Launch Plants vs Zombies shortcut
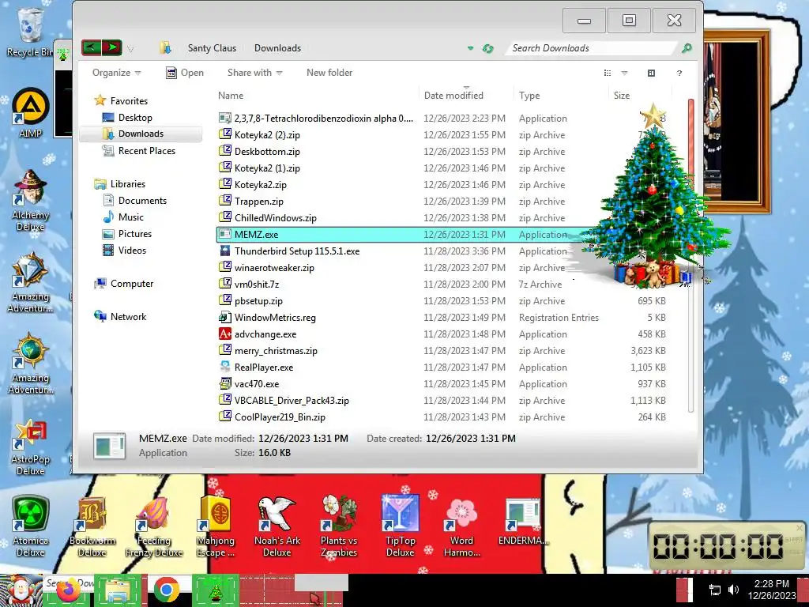 (x=338, y=526)
